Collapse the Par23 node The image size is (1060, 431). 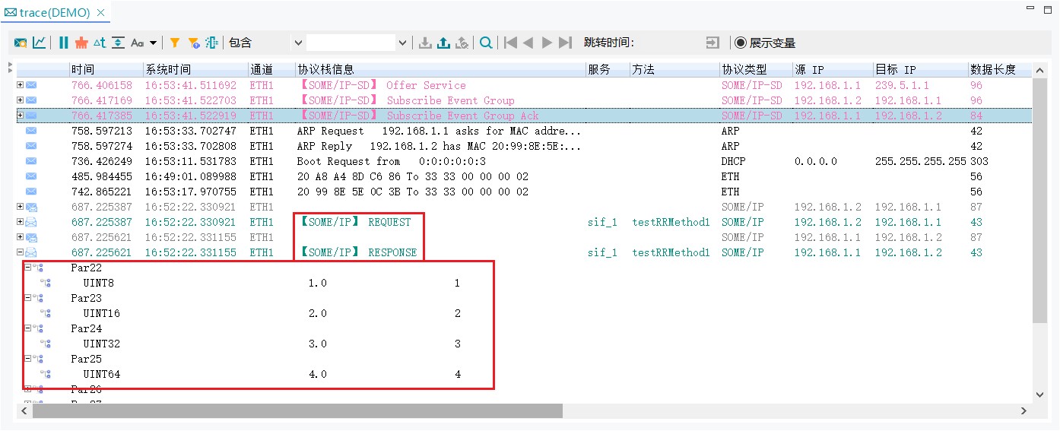pyautogui.click(x=28, y=298)
